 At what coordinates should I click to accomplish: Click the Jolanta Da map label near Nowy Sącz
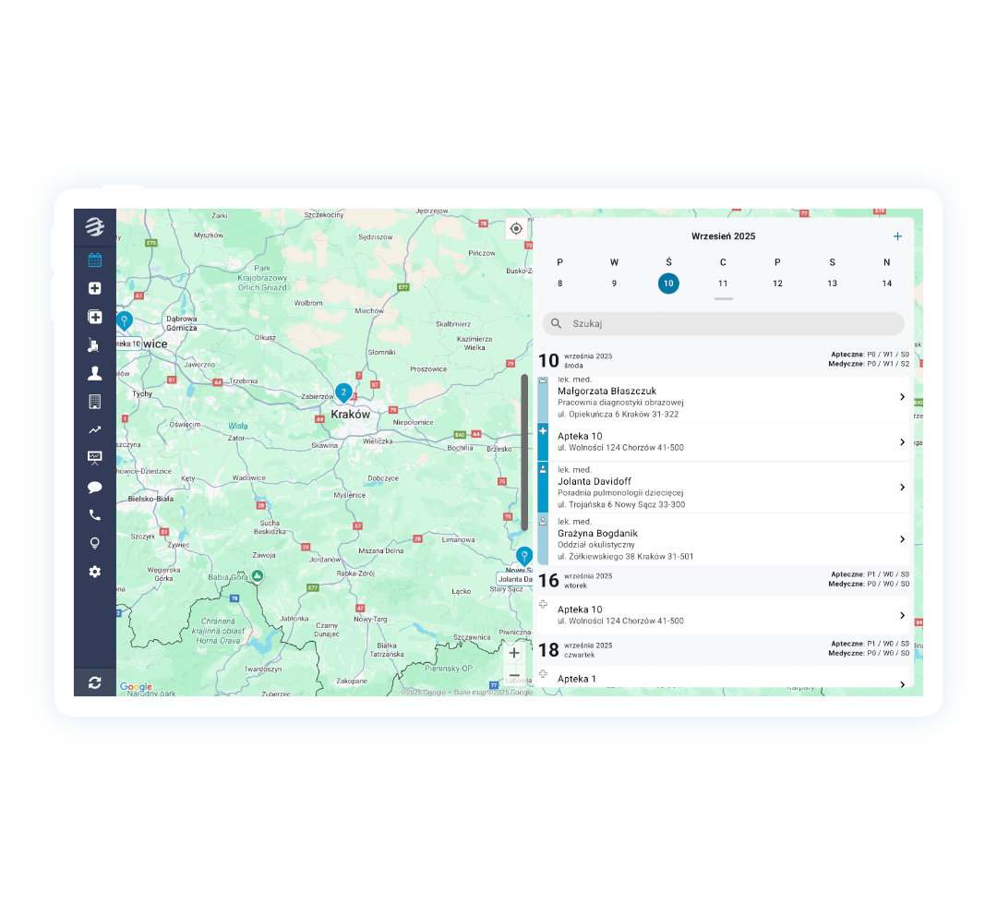(514, 579)
